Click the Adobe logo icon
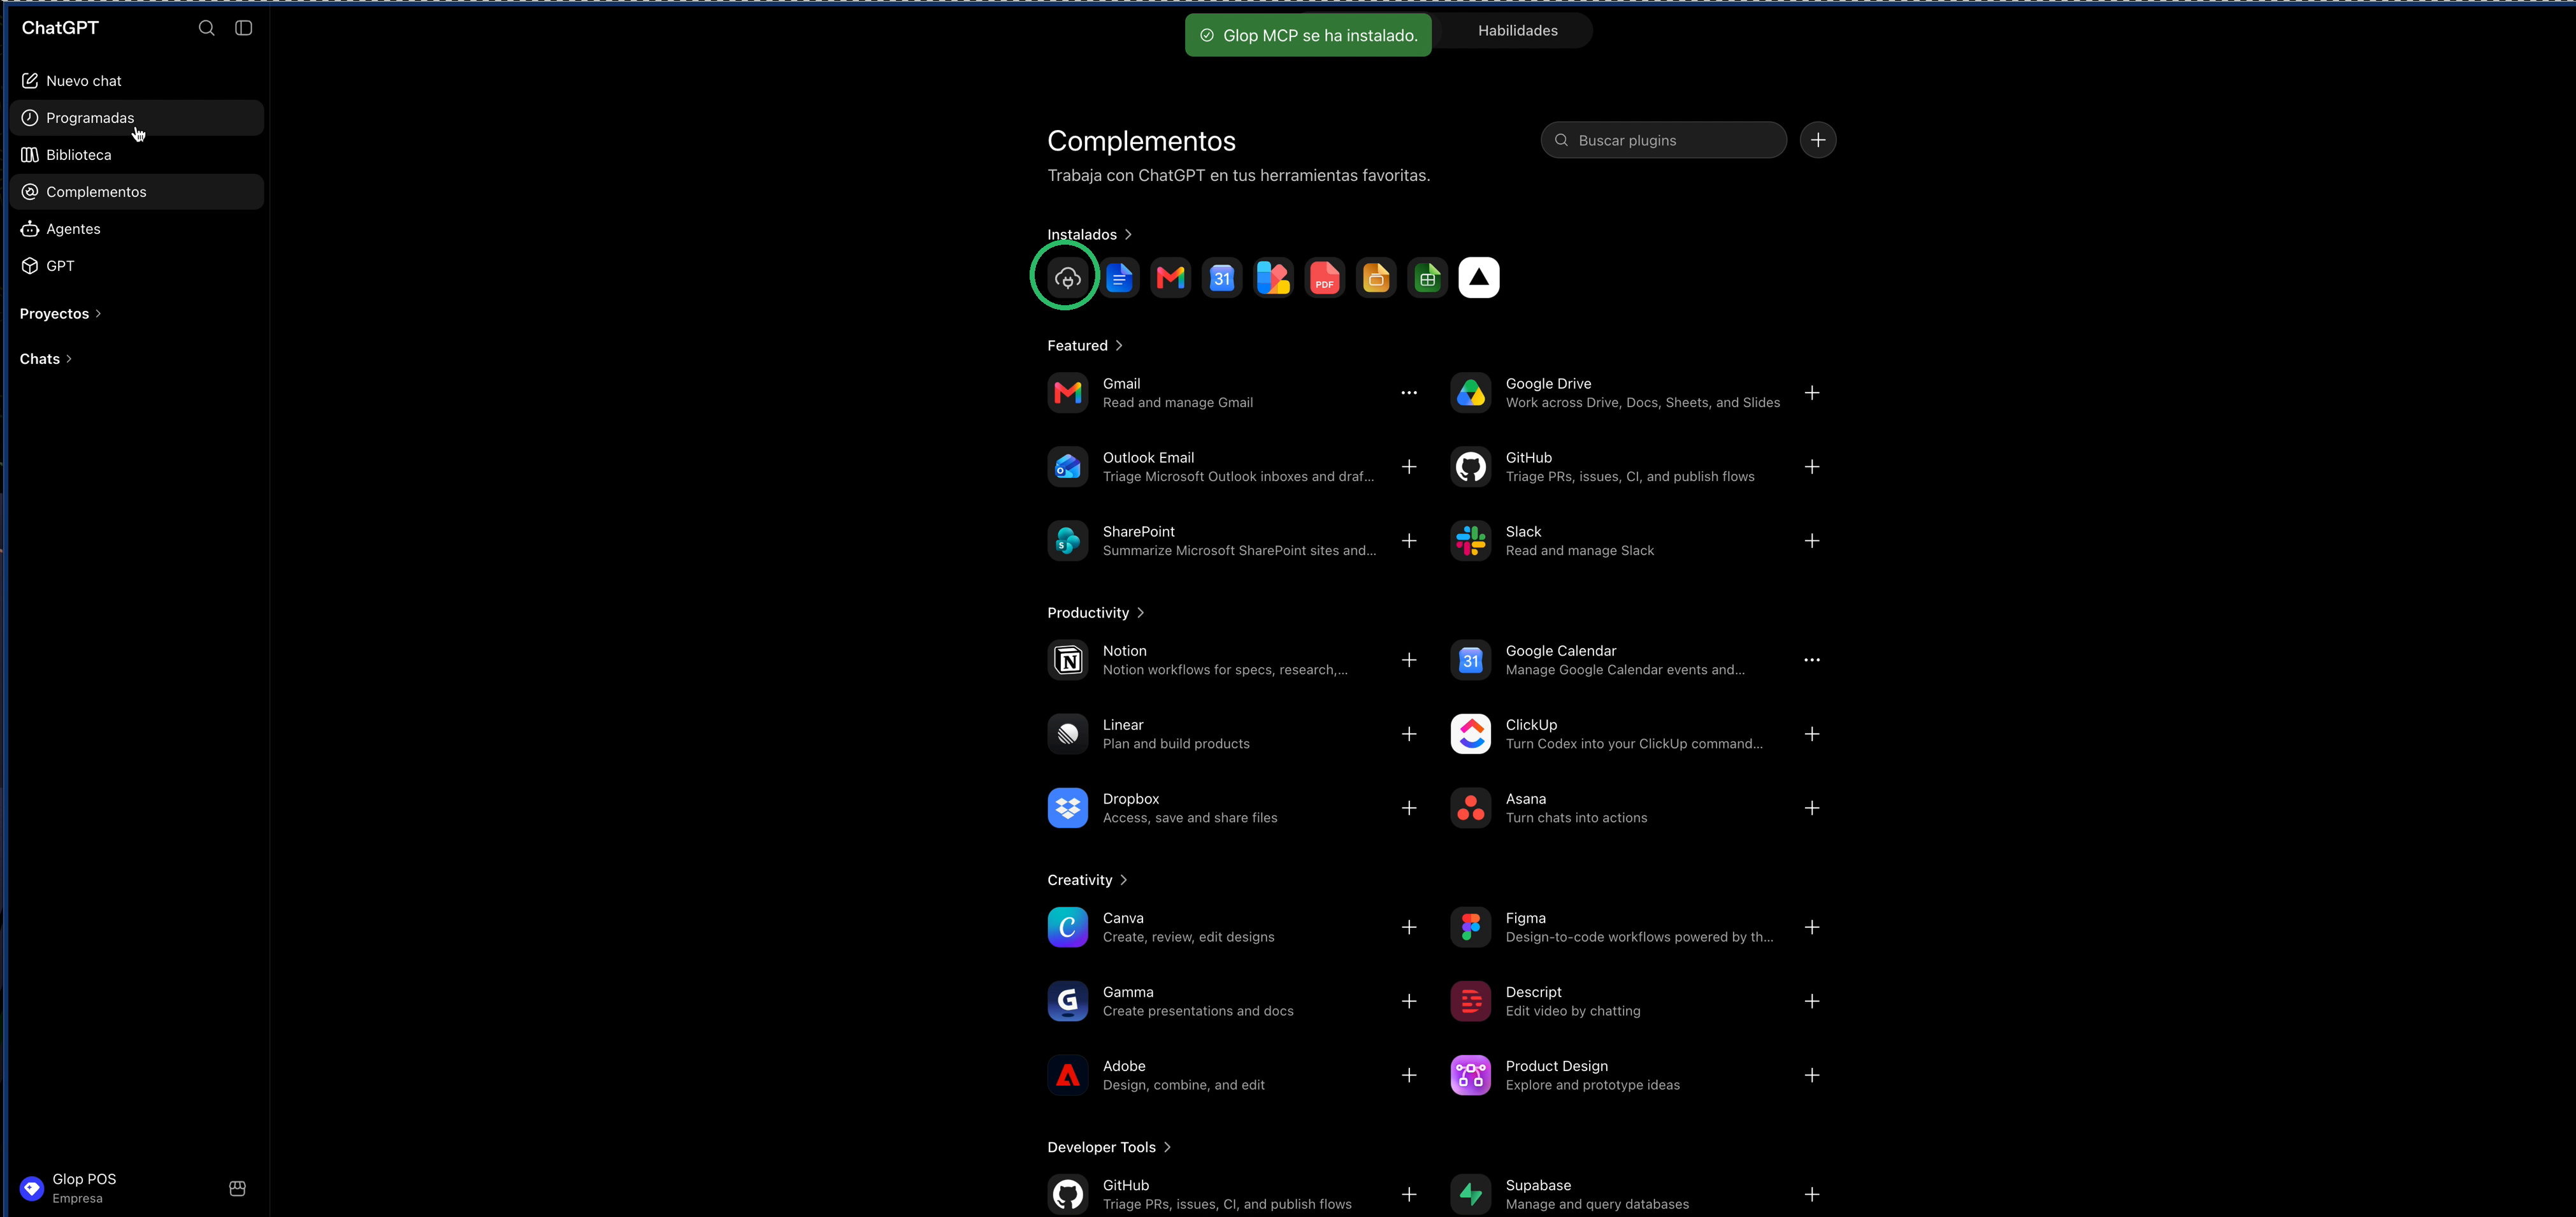Screen dimensions: 2576x1217 1067,1075
